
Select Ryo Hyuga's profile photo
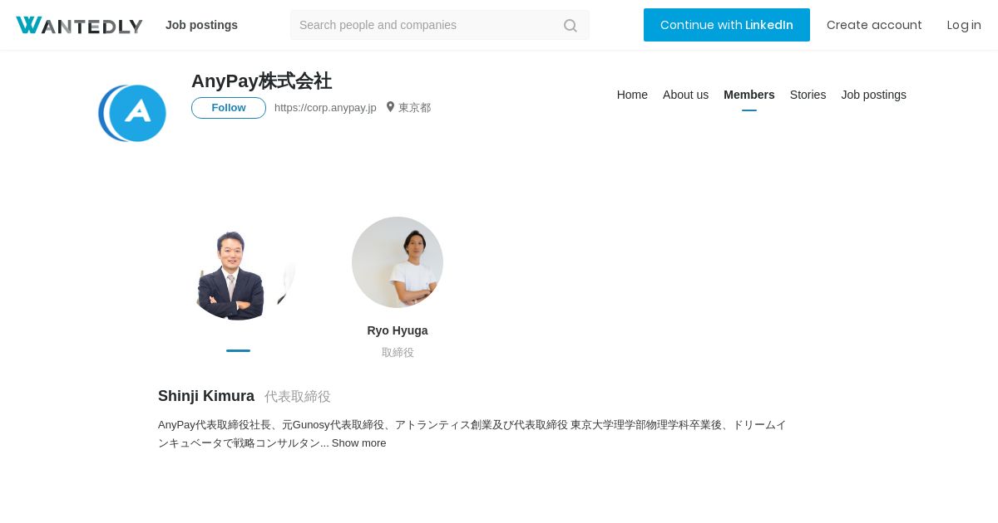tap(398, 262)
